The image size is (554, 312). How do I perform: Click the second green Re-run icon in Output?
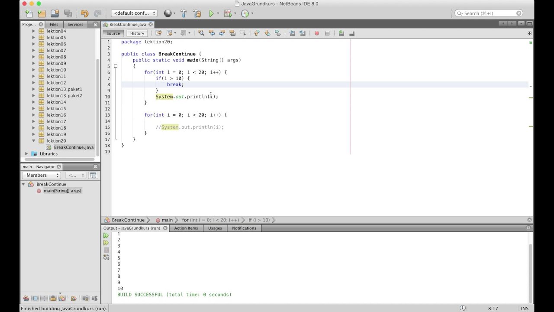click(x=106, y=243)
